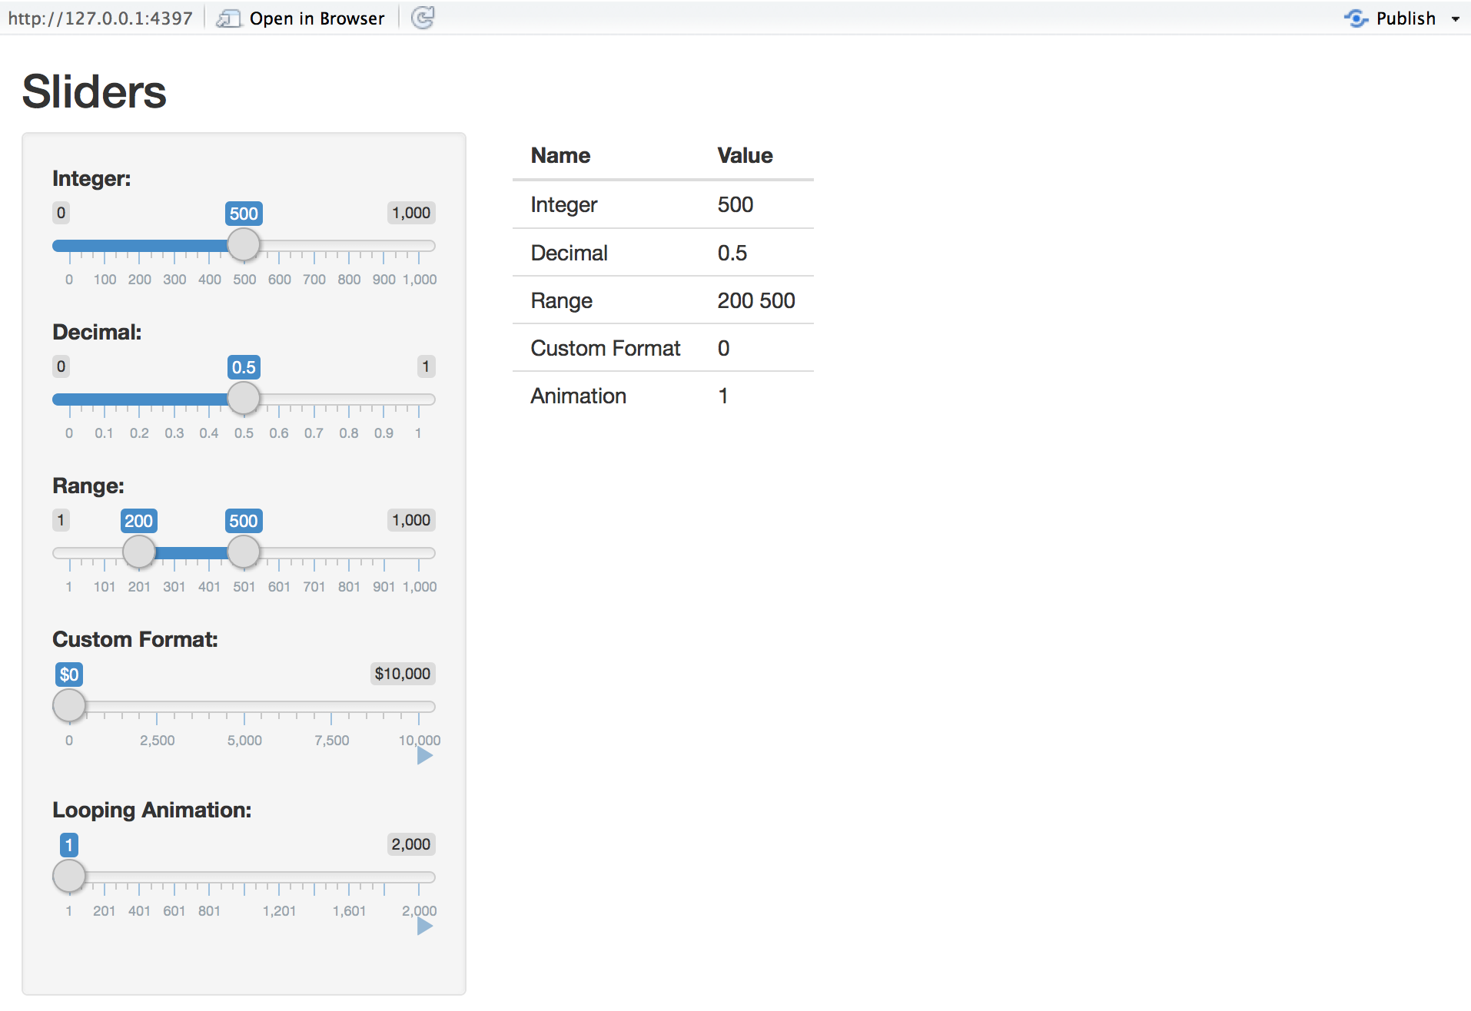The image size is (1471, 1011).
Task: Click the Publish button text
Action: pos(1406,18)
